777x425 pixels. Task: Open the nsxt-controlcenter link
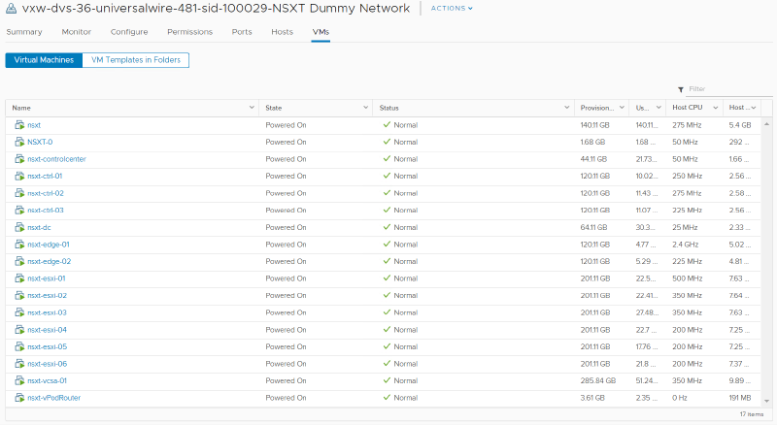tap(57, 159)
